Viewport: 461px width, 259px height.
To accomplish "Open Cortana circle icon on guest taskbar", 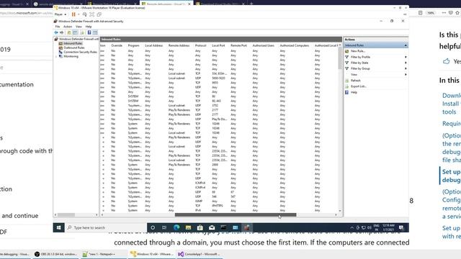I will (x=153, y=227).
